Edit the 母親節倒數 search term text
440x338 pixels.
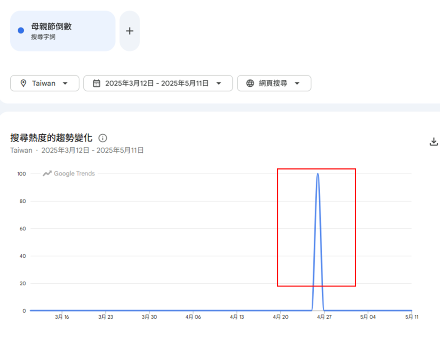51,27
